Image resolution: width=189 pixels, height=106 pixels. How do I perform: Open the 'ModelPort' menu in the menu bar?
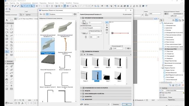click(x=69, y=3)
